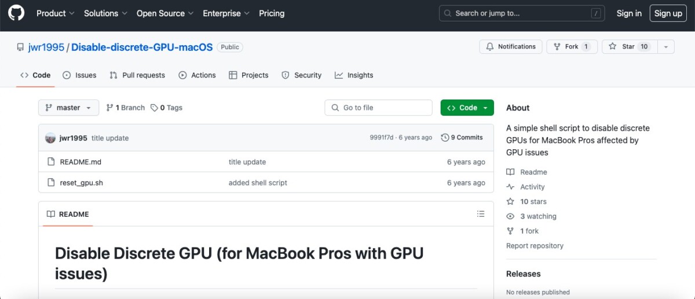Open the README.md file
The image size is (695, 299).
(x=81, y=162)
